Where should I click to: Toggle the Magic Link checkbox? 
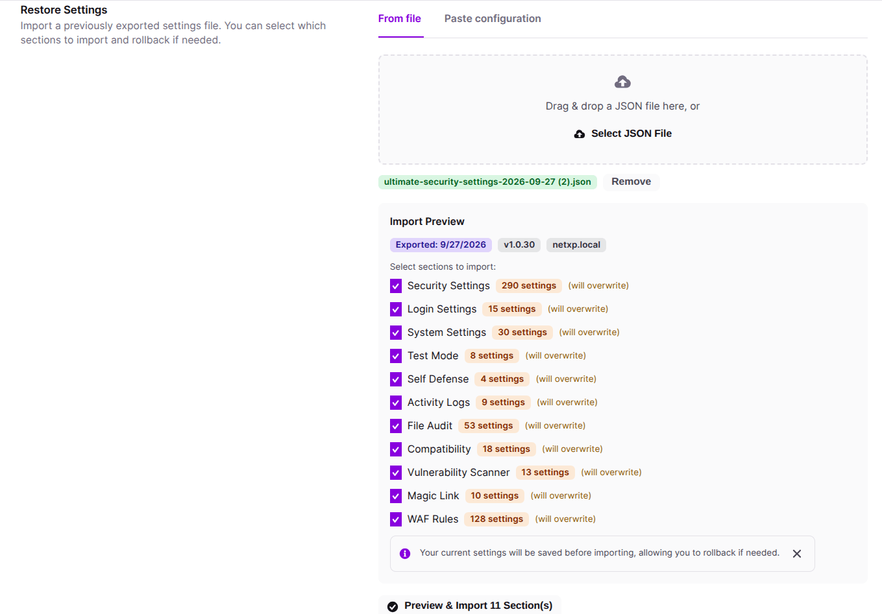point(396,496)
